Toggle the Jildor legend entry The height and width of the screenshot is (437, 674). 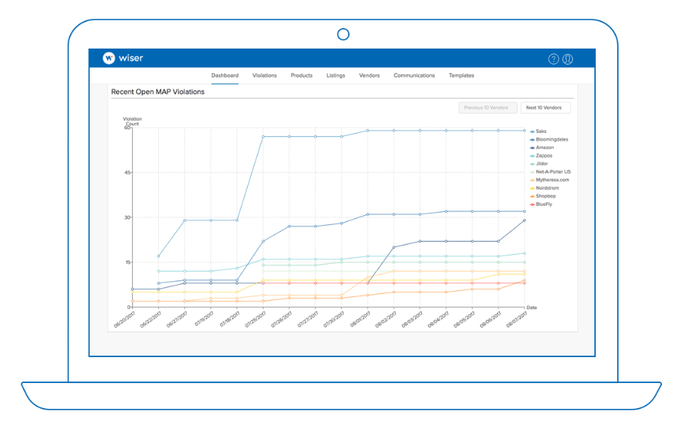coord(539,163)
